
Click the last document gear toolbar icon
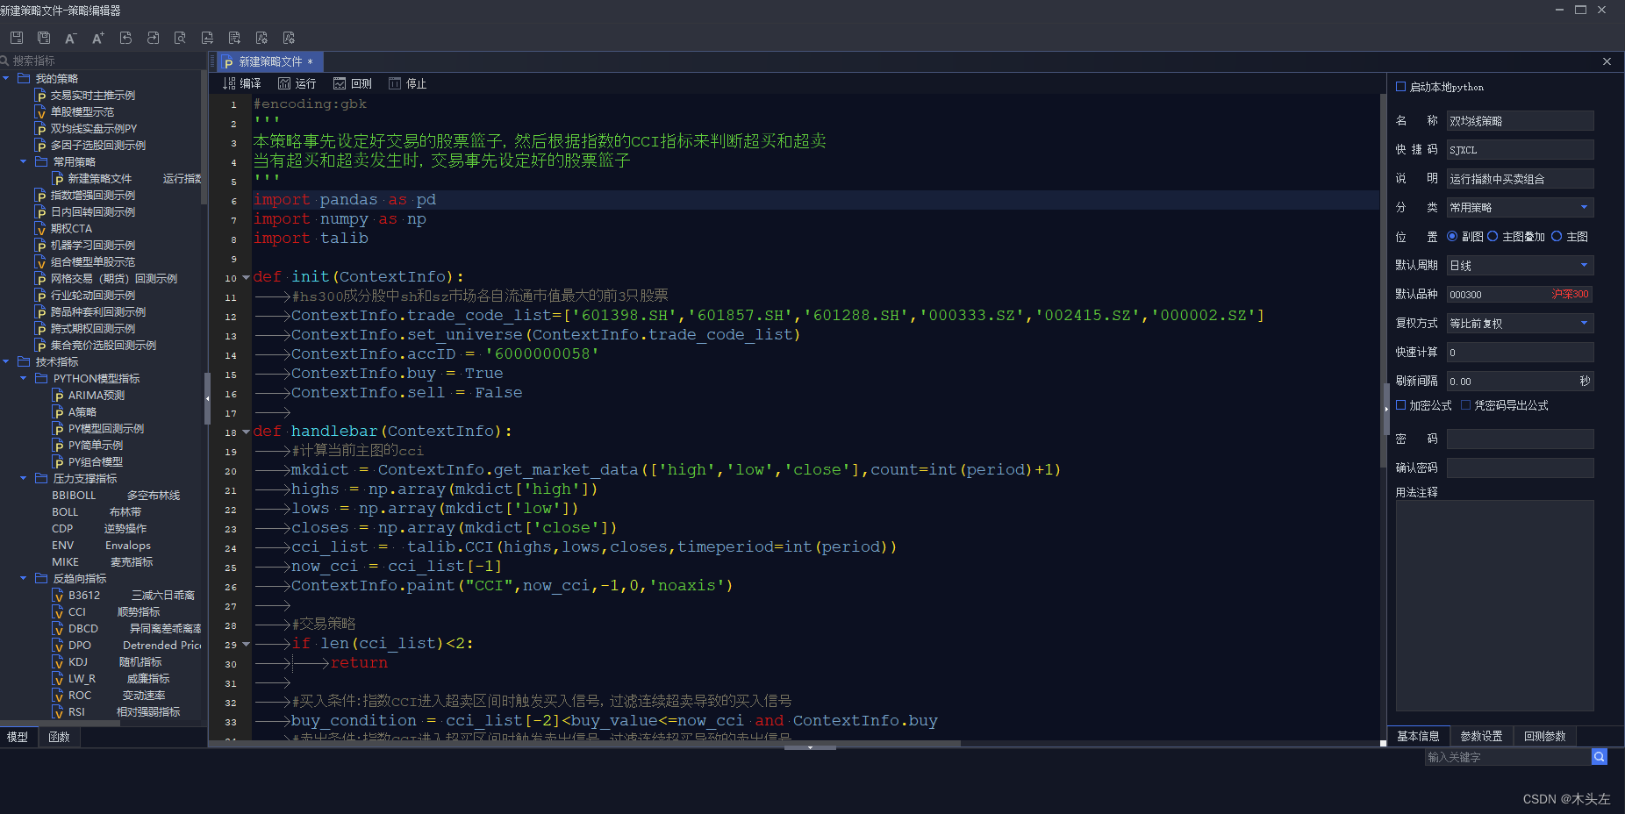(x=289, y=38)
